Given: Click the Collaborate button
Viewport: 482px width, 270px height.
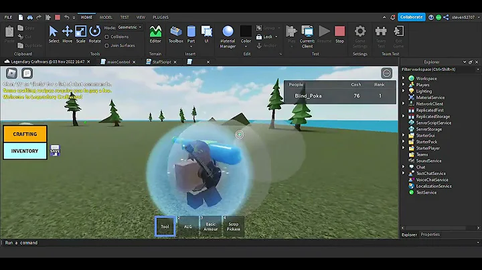Looking at the screenshot, I should tap(411, 17).
